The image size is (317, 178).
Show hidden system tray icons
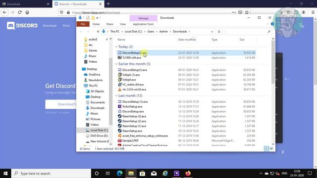pyautogui.click(x=261, y=174)
